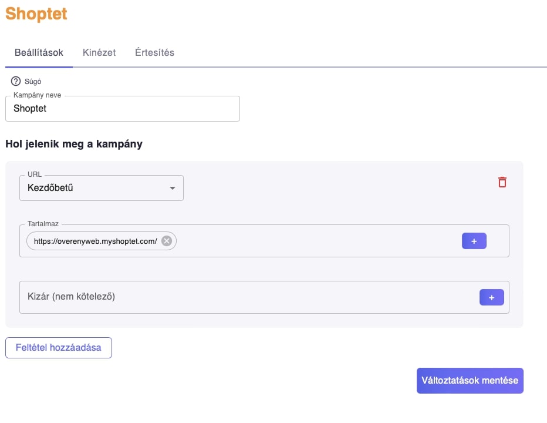Image resolution: width=547 pixels, height=423 pixels.
Task: Add an exclusion with Kizár plus button
Action: pyautogui.click(x=491, y=297)
